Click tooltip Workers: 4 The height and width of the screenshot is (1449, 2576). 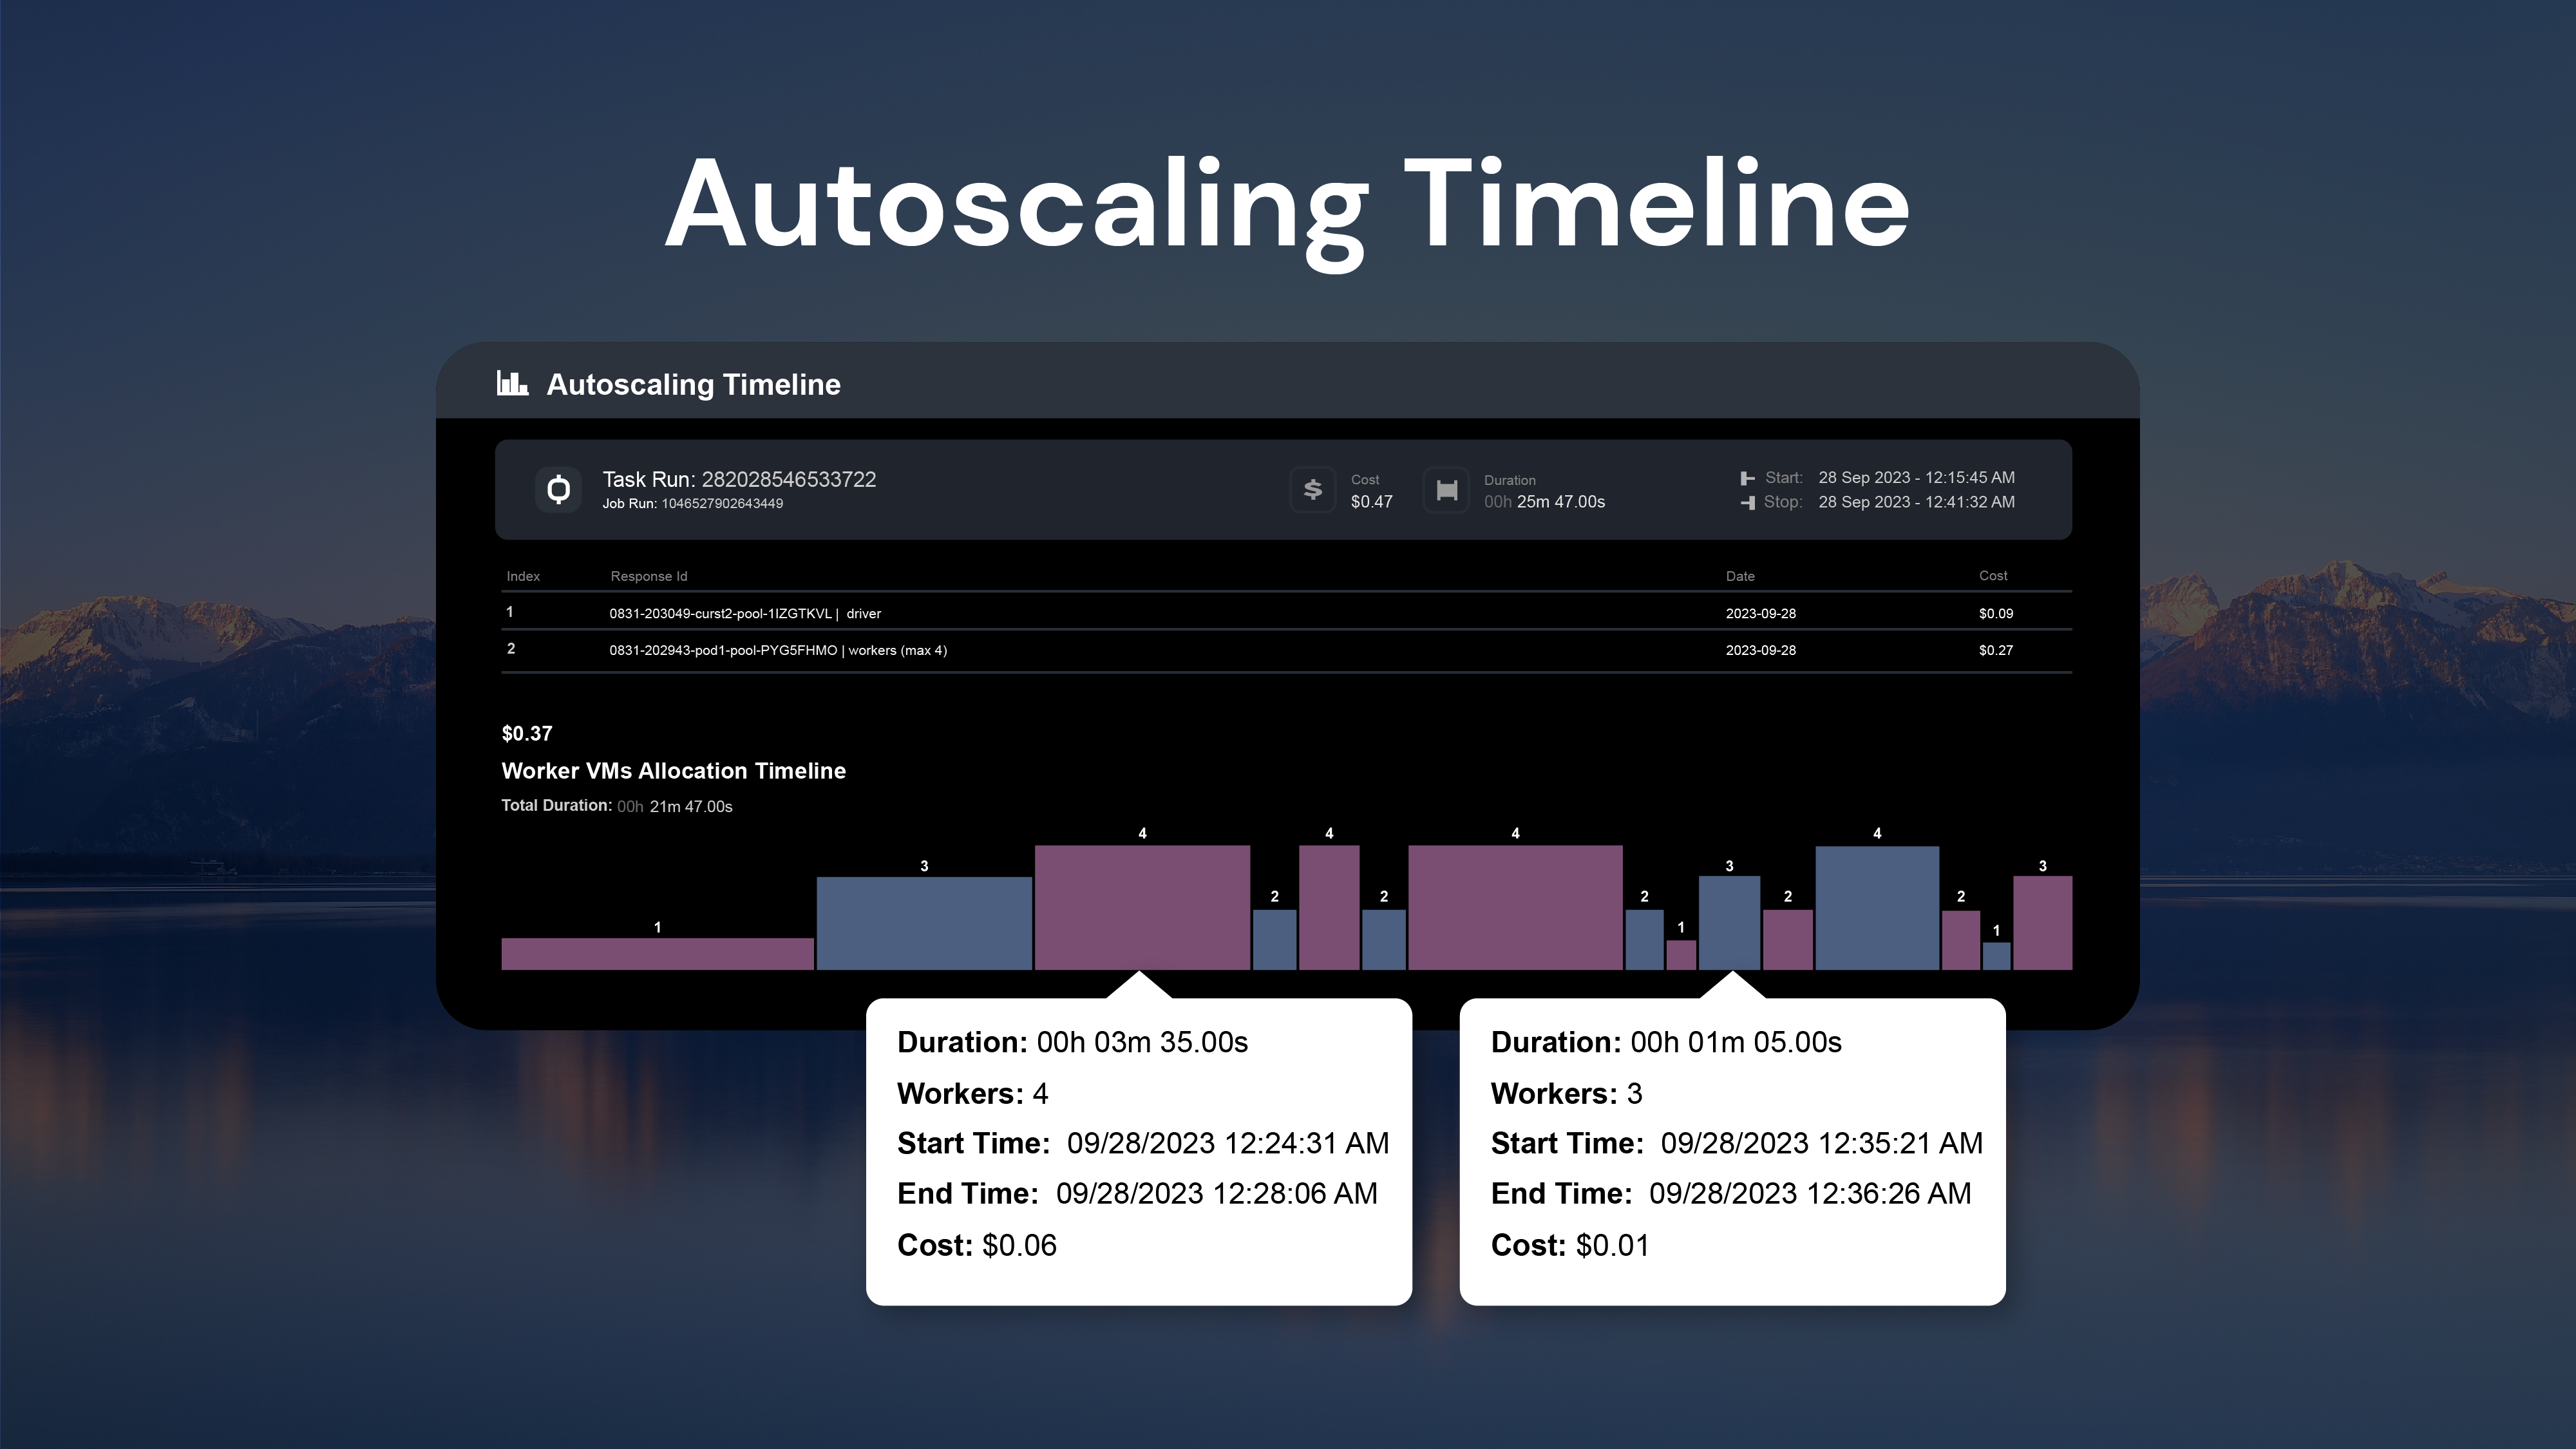(x=973, y=1093)
